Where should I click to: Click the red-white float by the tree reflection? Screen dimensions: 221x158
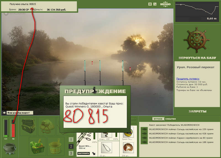coord(130,69)
